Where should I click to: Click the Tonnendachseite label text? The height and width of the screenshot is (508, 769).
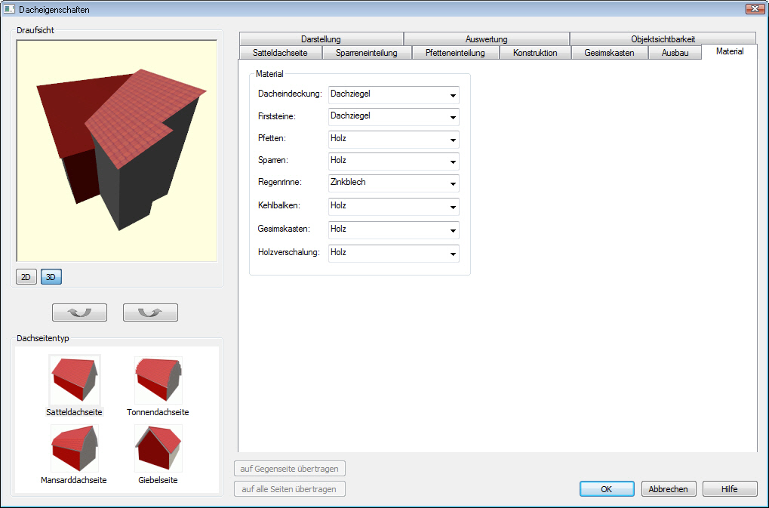[158, 412]
